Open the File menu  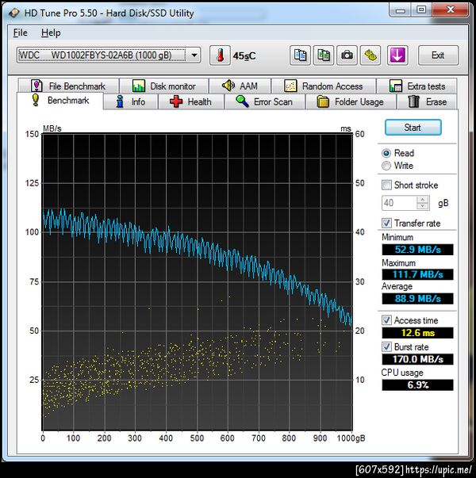20,33
